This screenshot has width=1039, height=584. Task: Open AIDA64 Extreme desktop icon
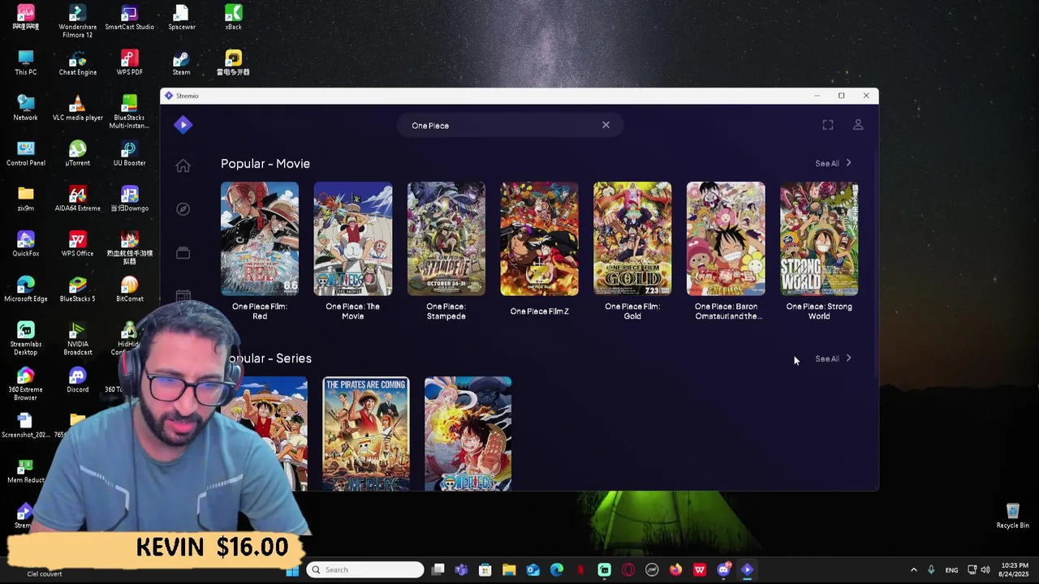tap(77, 200)
